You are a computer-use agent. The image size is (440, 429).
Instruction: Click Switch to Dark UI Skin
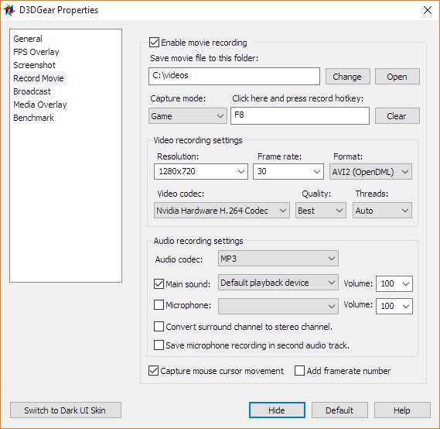click(66, 410)
